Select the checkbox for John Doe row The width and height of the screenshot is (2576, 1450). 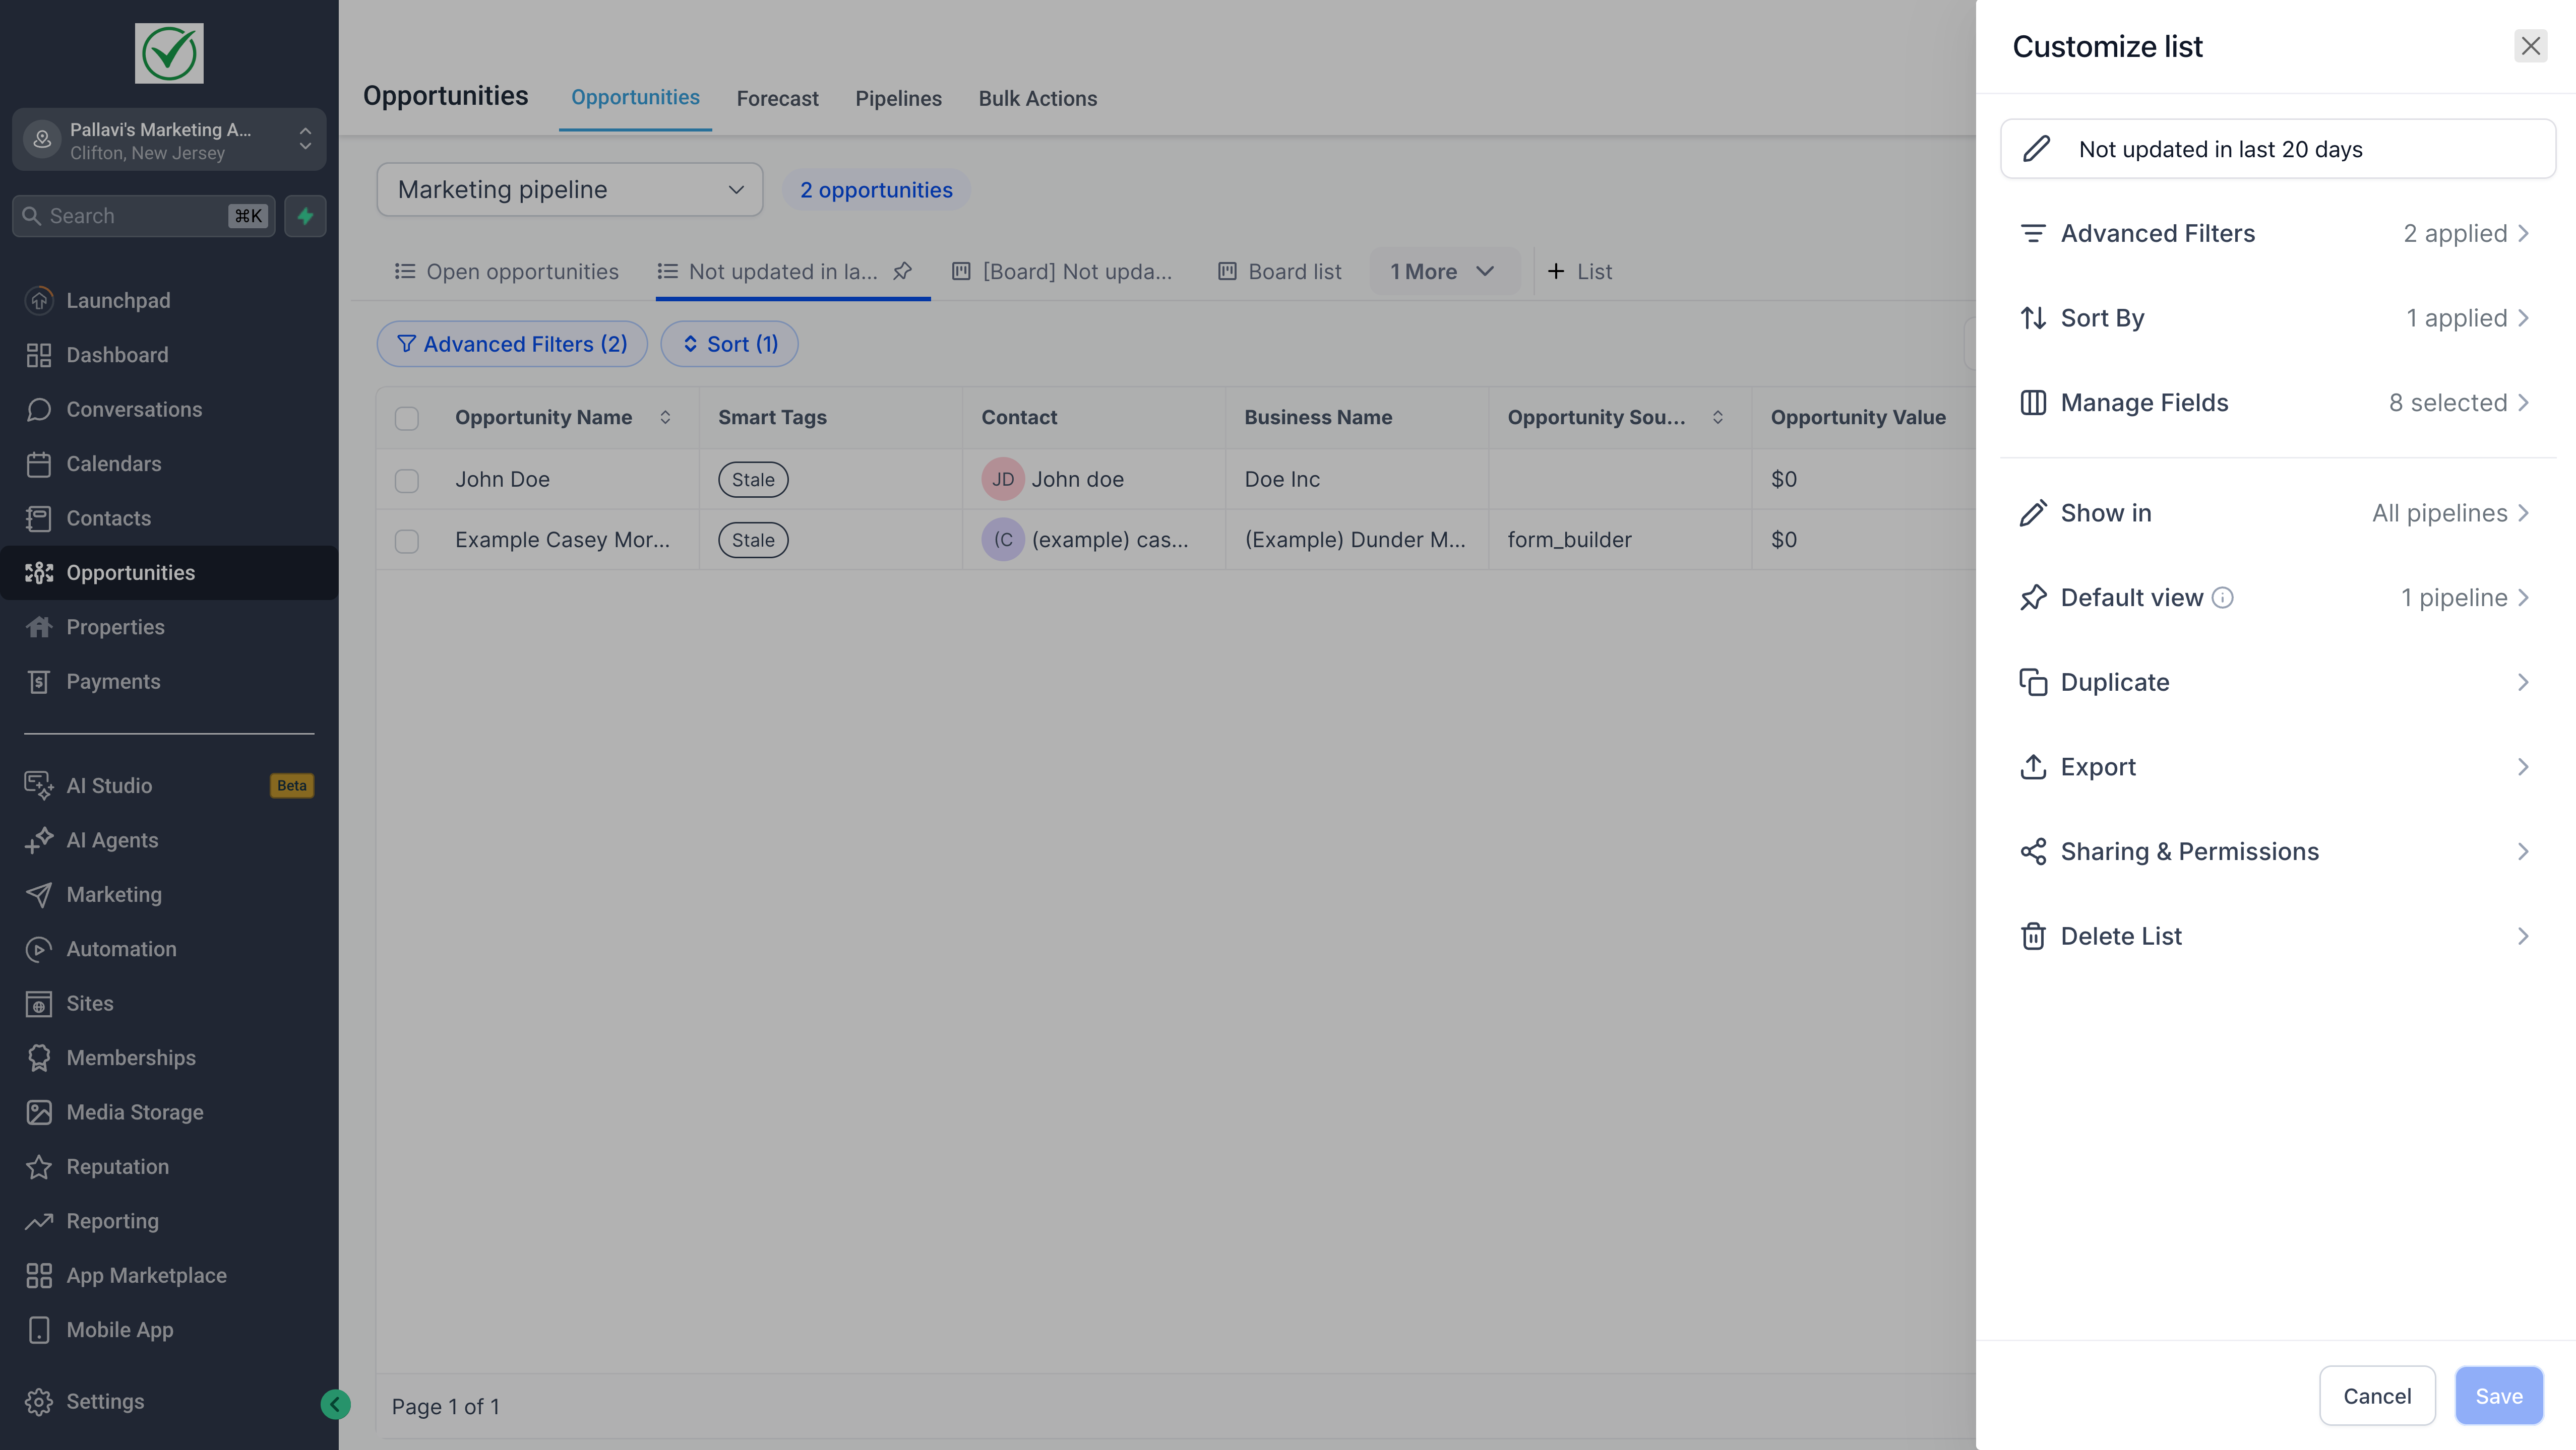point(407,481)
